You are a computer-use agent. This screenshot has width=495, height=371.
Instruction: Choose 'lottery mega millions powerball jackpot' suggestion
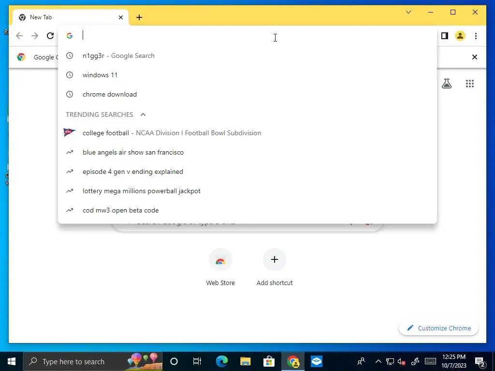pos(247,191)
